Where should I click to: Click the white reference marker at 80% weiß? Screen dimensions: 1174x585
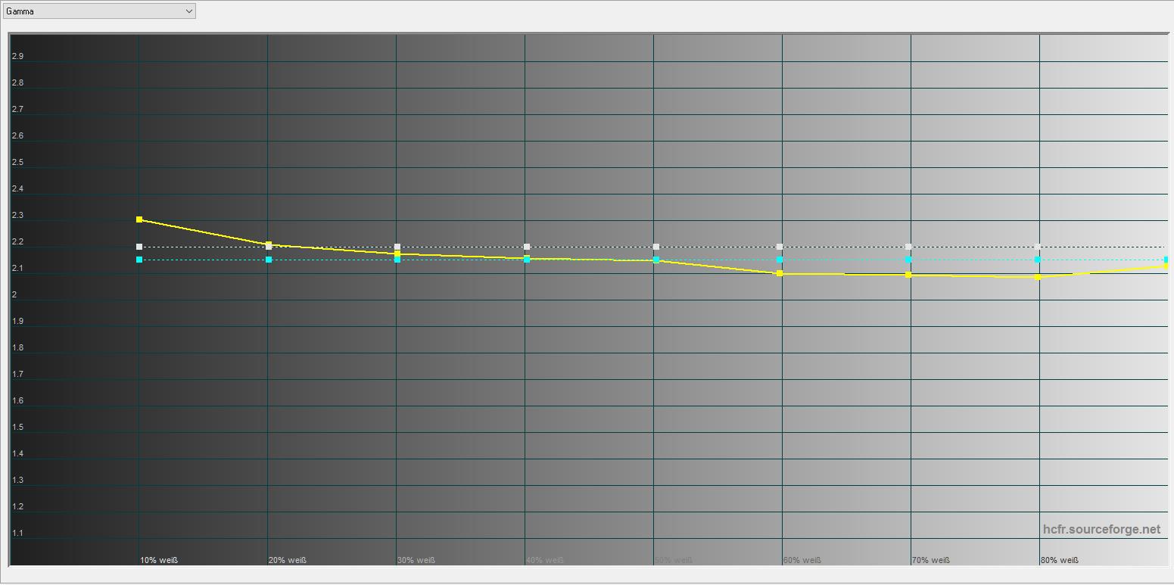[1038, 247]
